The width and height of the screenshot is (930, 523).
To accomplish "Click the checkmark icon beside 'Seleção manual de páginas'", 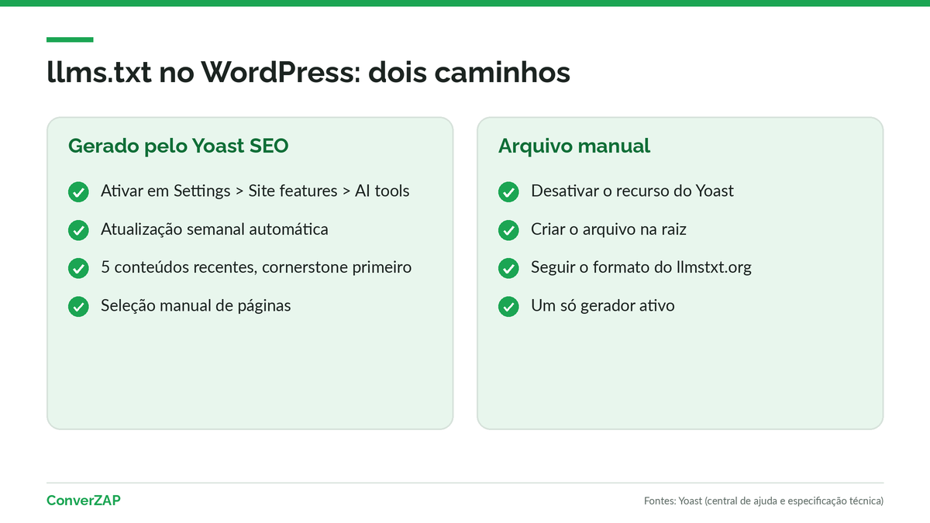I will 78,307.
